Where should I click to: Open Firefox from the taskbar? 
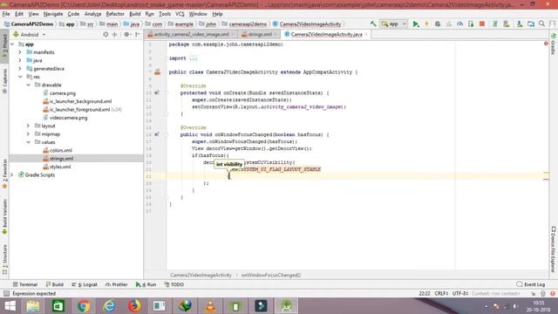(x=134, y=306)
